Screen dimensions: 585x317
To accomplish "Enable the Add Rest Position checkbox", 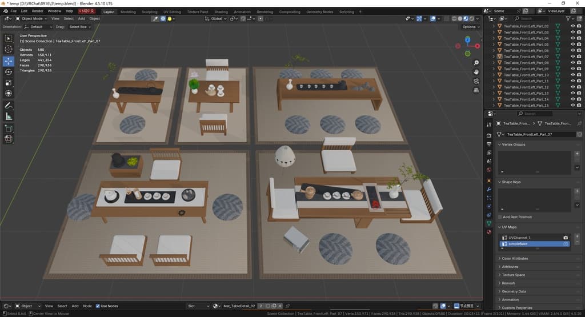I will (500, 217).
